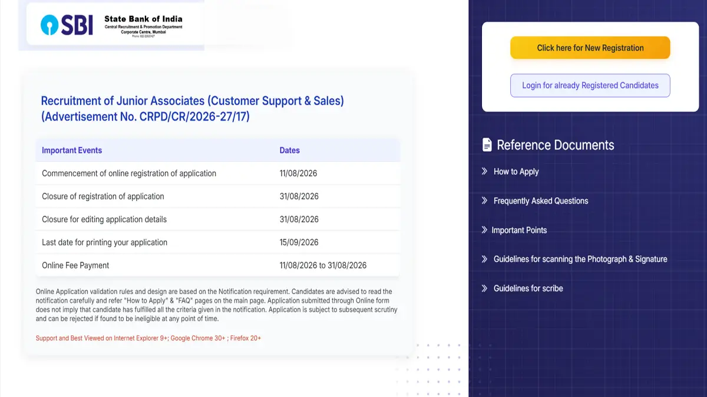Click the date 15/09/2026

coord(299,242)
